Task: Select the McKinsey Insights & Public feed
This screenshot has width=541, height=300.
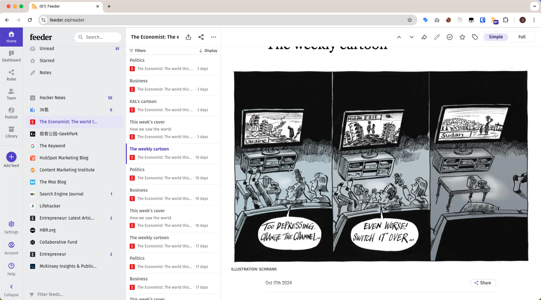Action: 74,266
